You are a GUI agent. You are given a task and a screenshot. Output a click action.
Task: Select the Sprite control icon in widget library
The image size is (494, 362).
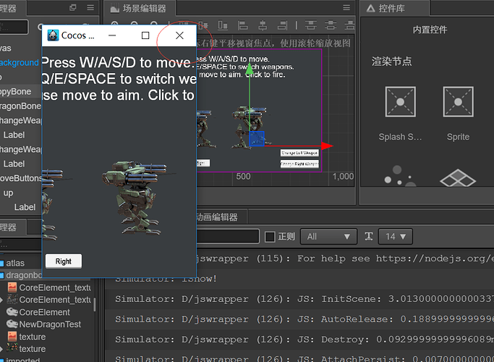[458, 102]
